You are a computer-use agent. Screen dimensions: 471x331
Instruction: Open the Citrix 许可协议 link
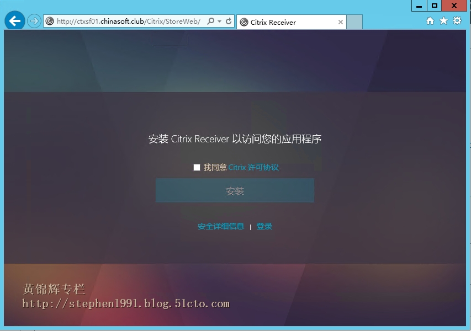(253, 167)
